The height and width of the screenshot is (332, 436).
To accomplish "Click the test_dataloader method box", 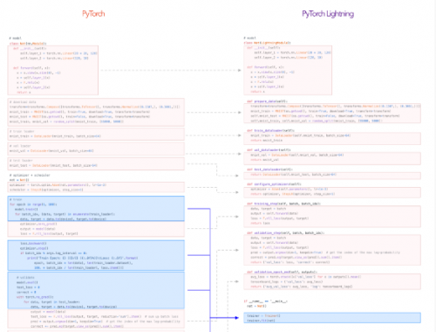I will pos(332,175).
